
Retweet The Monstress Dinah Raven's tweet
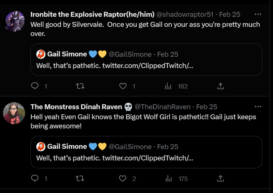click(x=80, y=178)
